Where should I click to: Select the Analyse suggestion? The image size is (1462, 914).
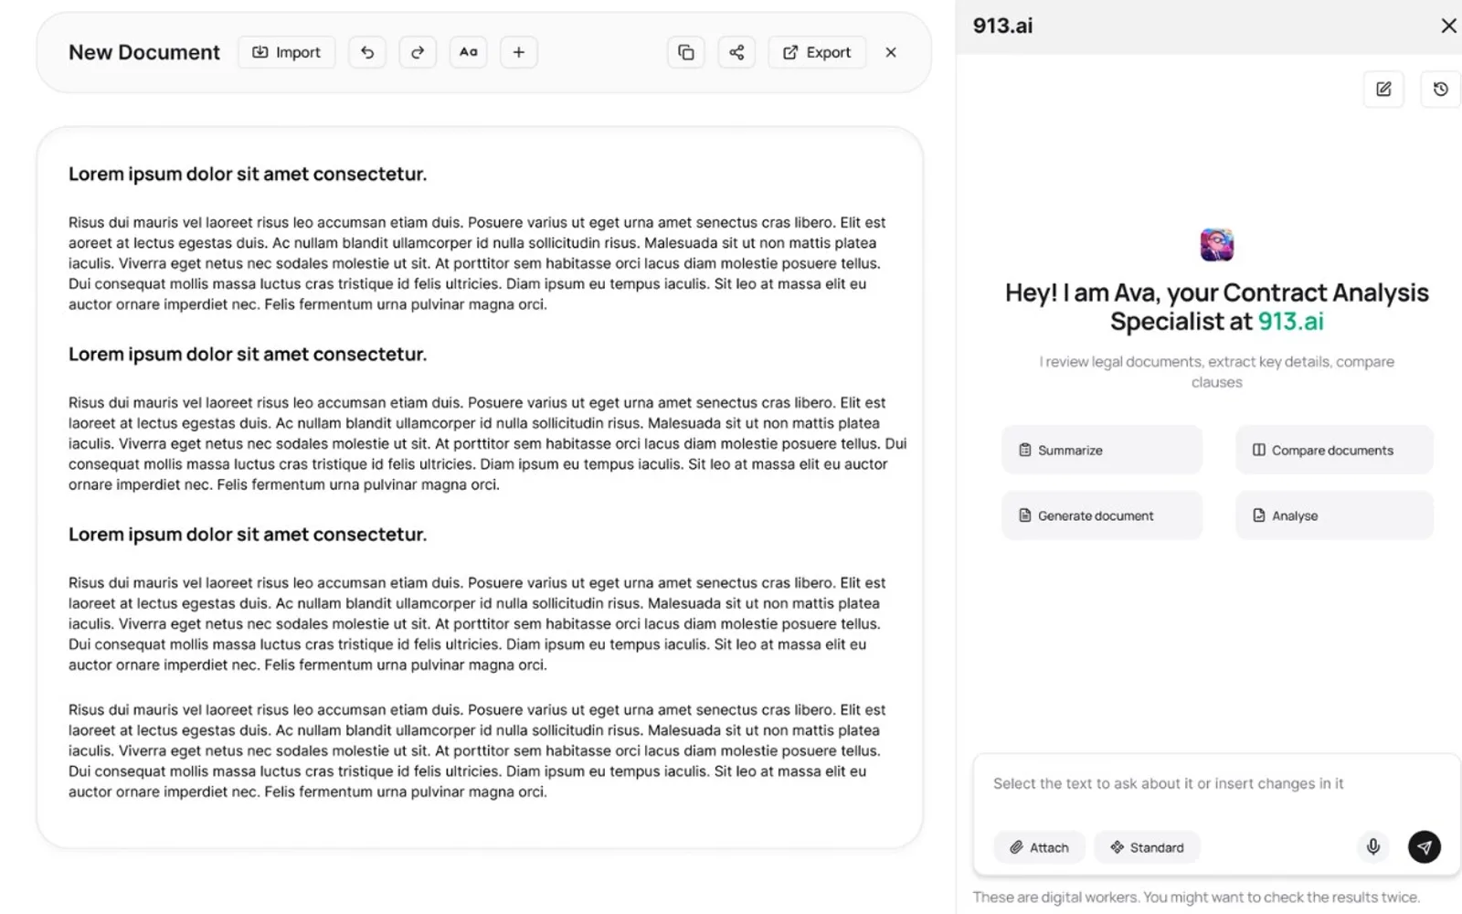[1334, 515]
